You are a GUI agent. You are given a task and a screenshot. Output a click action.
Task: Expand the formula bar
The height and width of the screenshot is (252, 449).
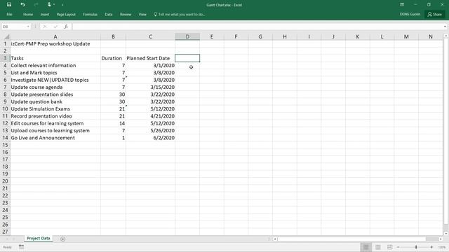coord(445,27)
